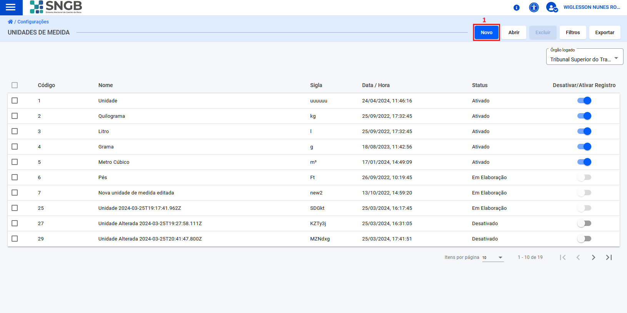Click the Pés row 'Em Elaboração' status
This screenshot has height=313, width=627.
489,178
